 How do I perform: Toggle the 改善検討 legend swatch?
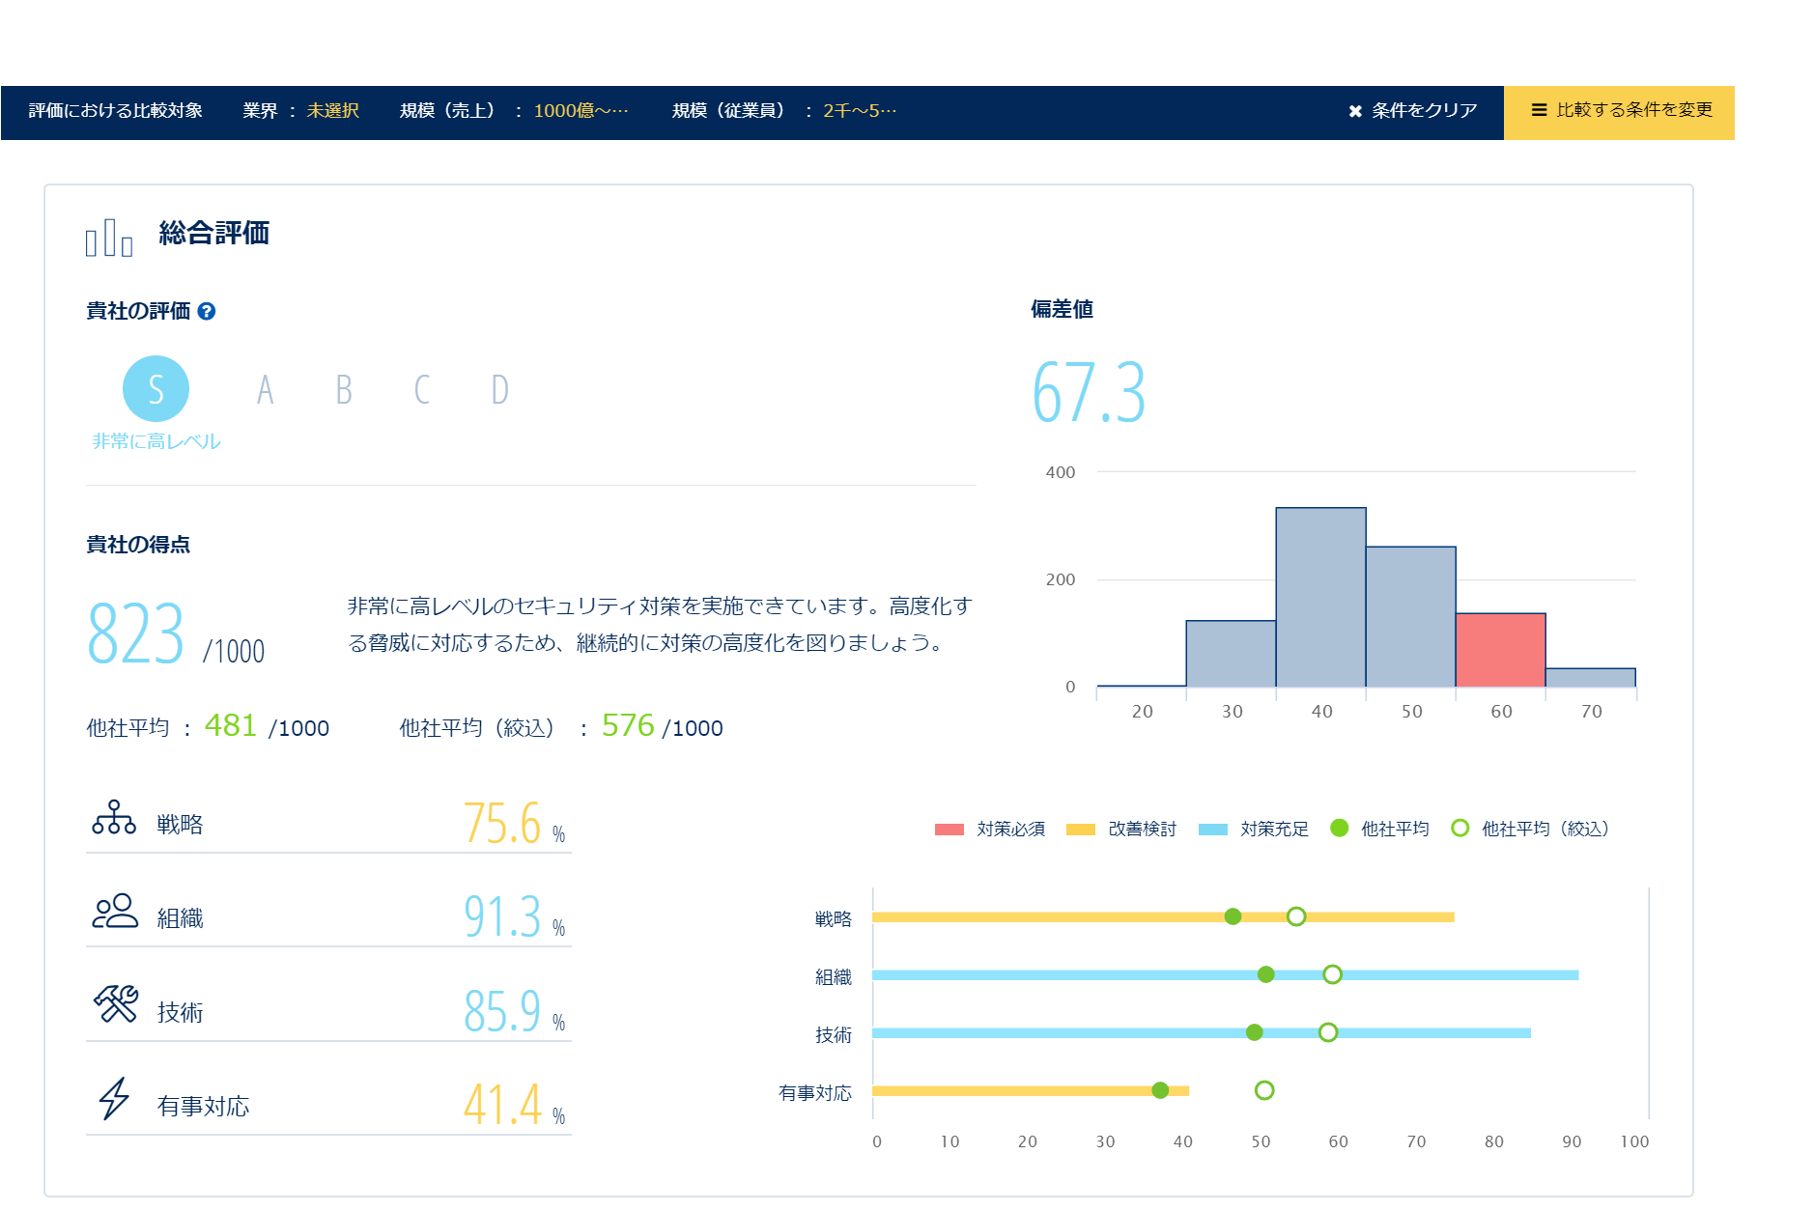[1081, 830]
